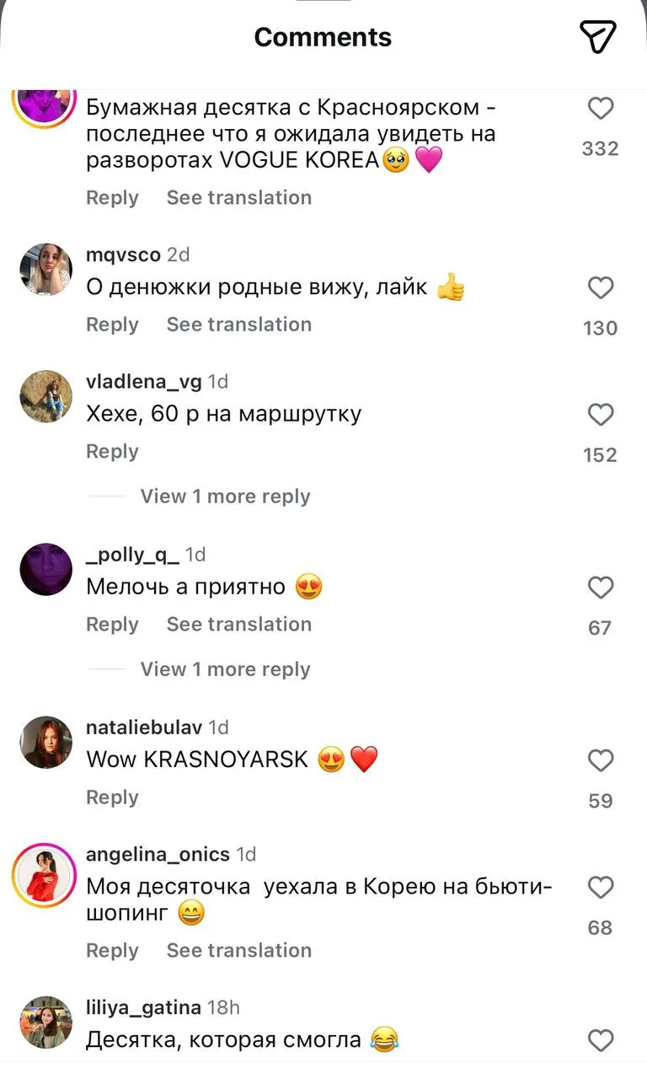647x1079 pixels.
Task: Open angelina_onics's story avatar
Action: (45, 877)
